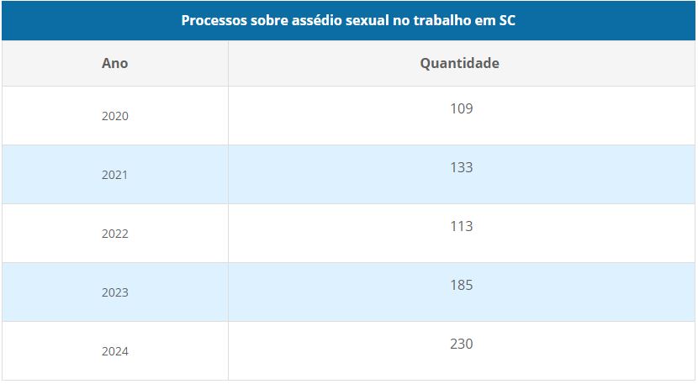
Task: Click the 109 quantity value
Action: (x=461, y=108)
